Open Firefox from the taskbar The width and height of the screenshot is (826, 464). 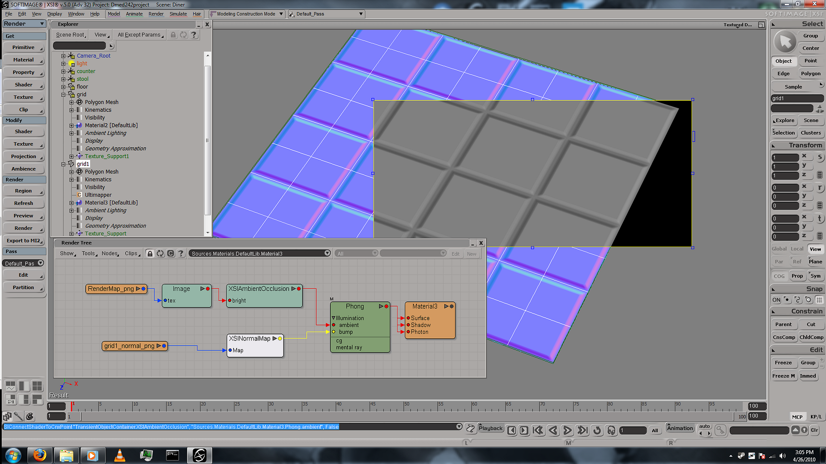pyautogui.click(x=40, y=455)
